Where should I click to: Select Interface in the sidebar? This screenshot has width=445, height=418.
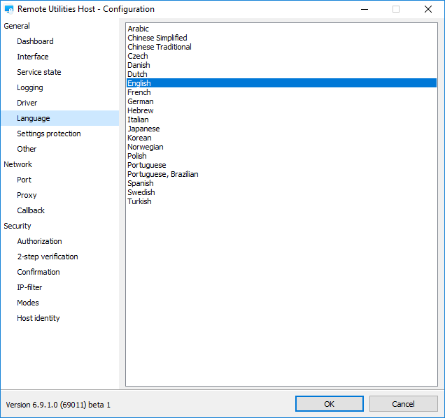(33, 57)
